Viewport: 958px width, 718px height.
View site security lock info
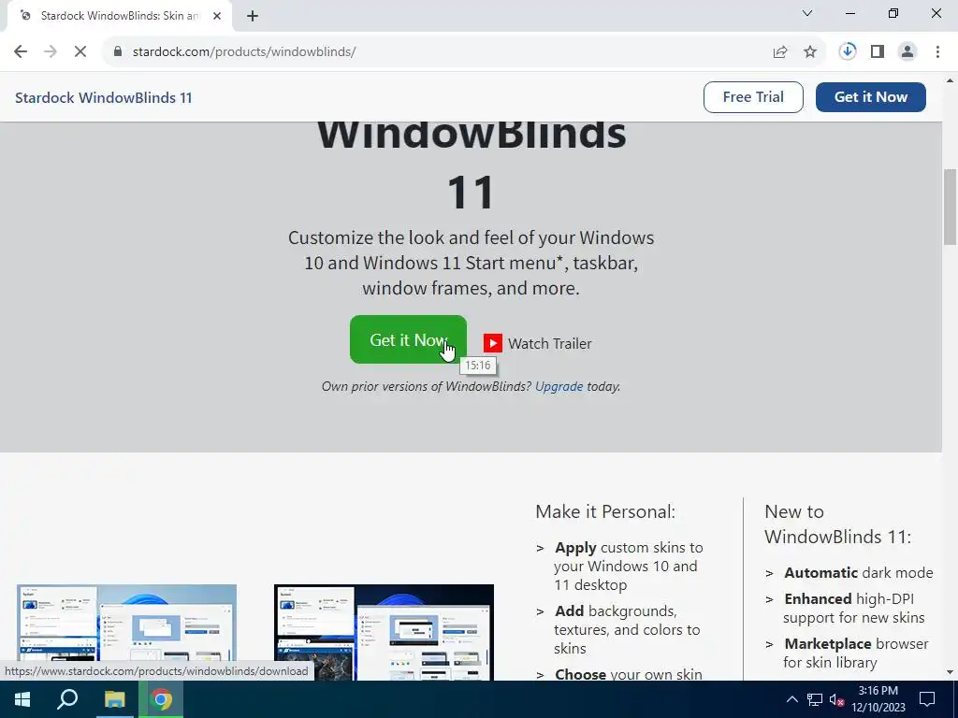118,52
